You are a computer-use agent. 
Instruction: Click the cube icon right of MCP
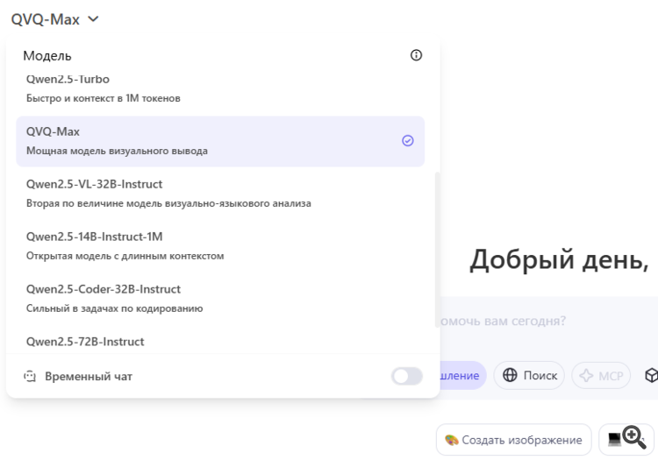(651, 375)
